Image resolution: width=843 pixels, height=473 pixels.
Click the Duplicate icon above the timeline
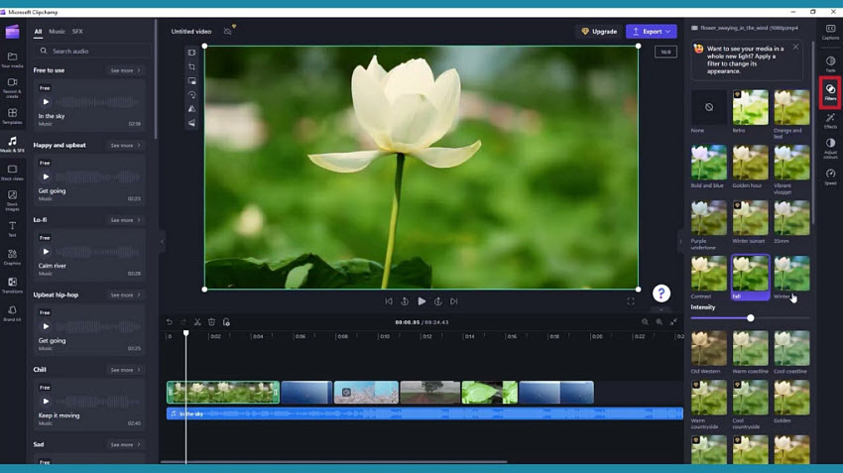(226, 322)
